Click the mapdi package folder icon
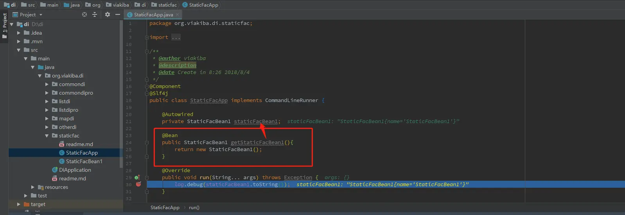 click(x=55, y=118)
